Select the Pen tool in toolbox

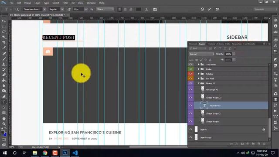pyautogui.click(x=4, y=97)
